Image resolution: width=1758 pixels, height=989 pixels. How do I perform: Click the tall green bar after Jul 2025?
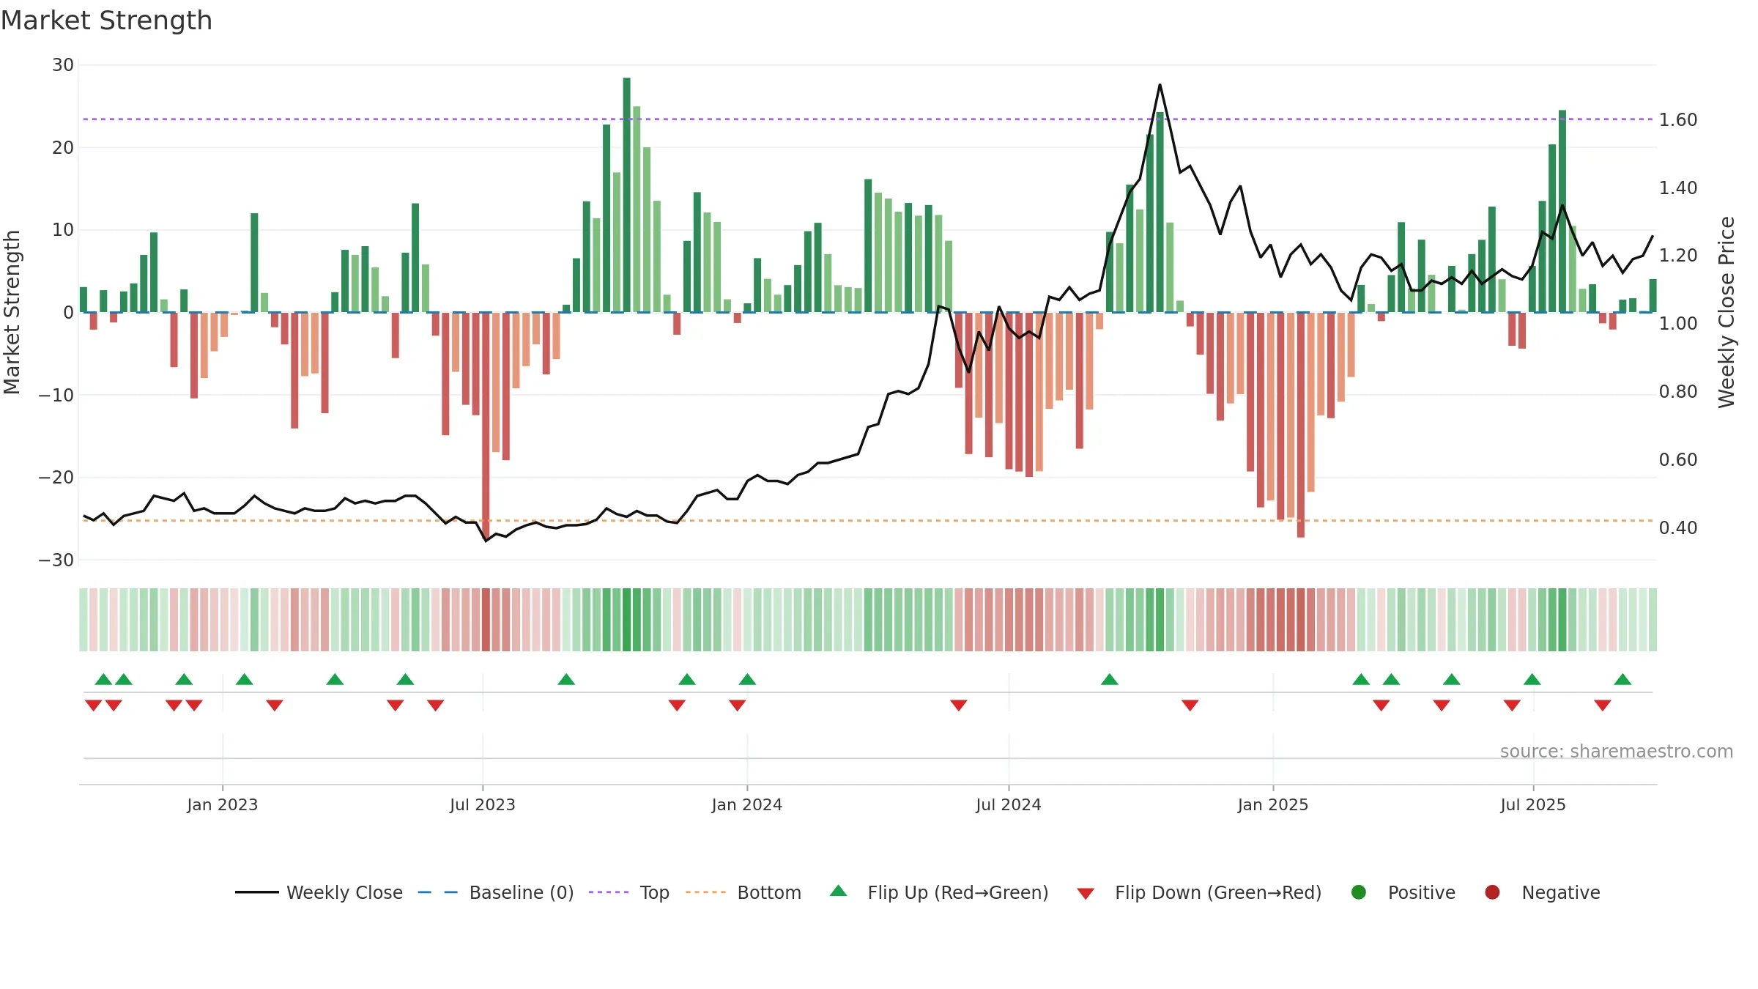pos(1562,211)
